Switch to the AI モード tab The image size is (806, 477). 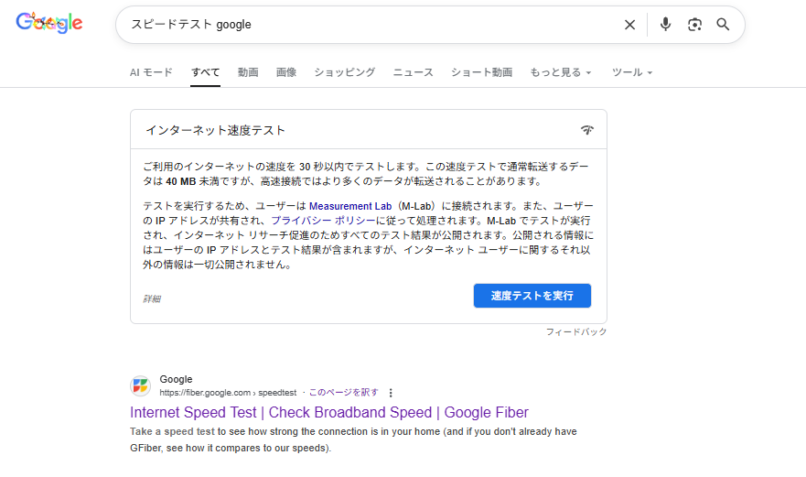click(151, 72)
